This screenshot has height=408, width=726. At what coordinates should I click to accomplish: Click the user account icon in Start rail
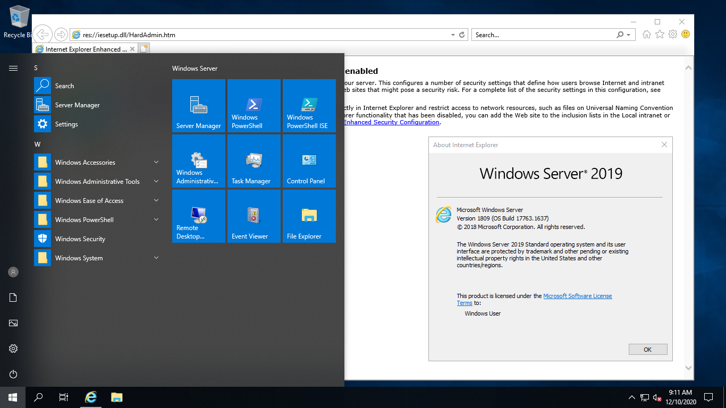(13, 272)
